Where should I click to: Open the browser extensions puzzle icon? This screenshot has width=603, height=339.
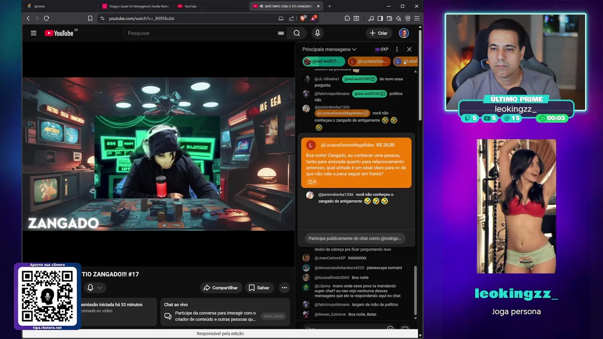click(347, 18)
